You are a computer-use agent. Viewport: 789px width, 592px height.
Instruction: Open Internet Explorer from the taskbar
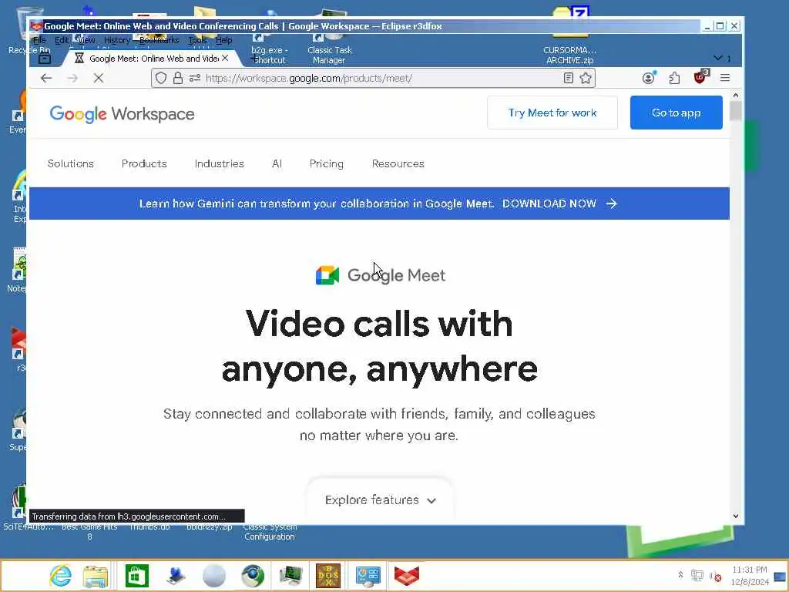pyautogui.click(x=60, y=576)
